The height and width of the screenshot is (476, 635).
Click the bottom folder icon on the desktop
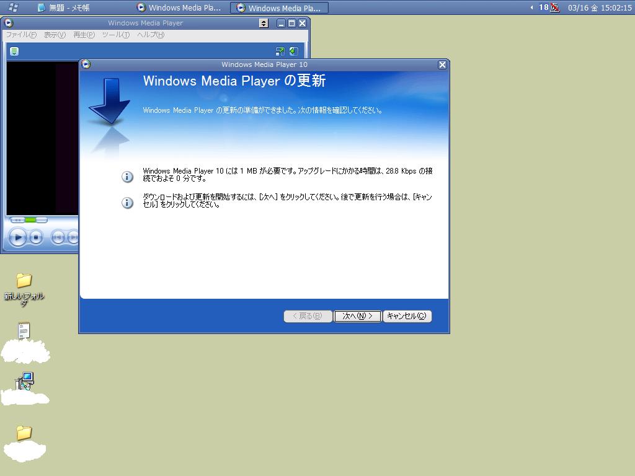[24, 433]
